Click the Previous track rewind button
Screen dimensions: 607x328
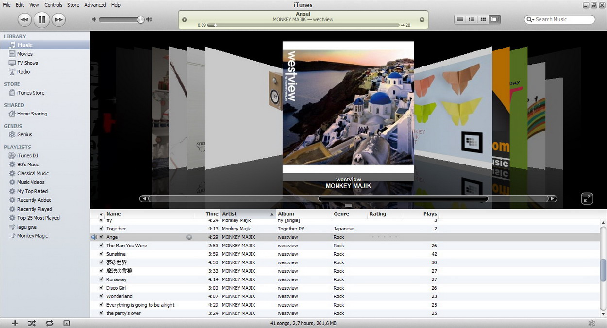tap(25, 19)
